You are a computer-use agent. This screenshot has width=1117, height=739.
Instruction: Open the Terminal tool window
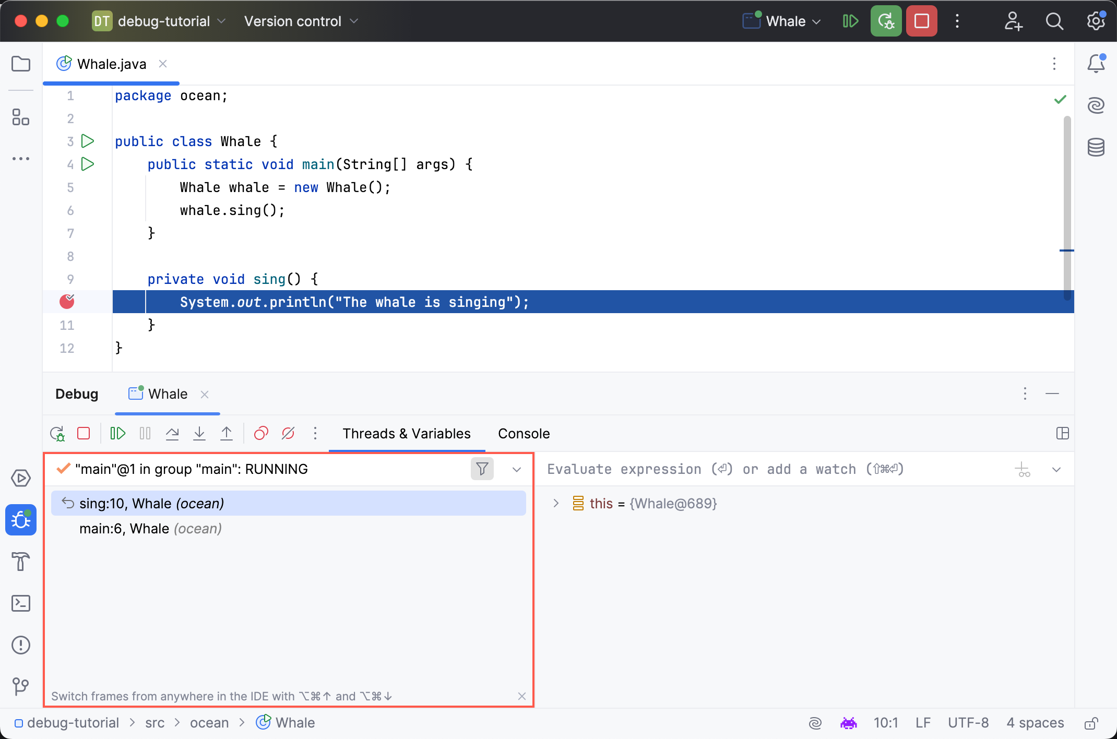coord(21,603)
